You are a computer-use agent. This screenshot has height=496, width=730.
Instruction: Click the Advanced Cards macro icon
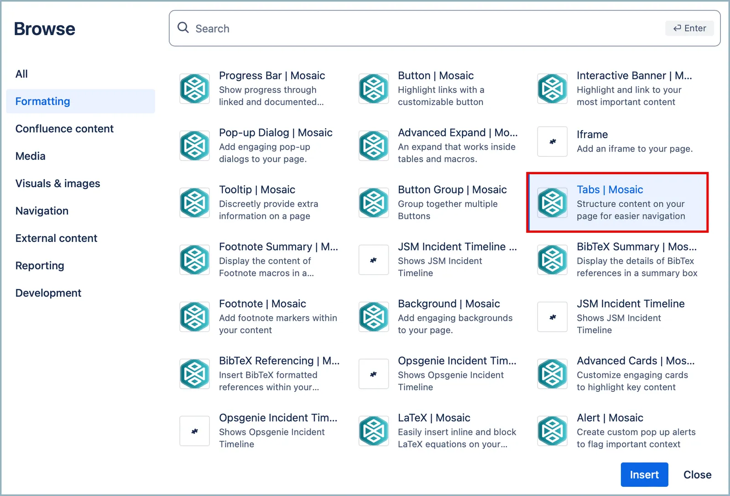[553, 374]
